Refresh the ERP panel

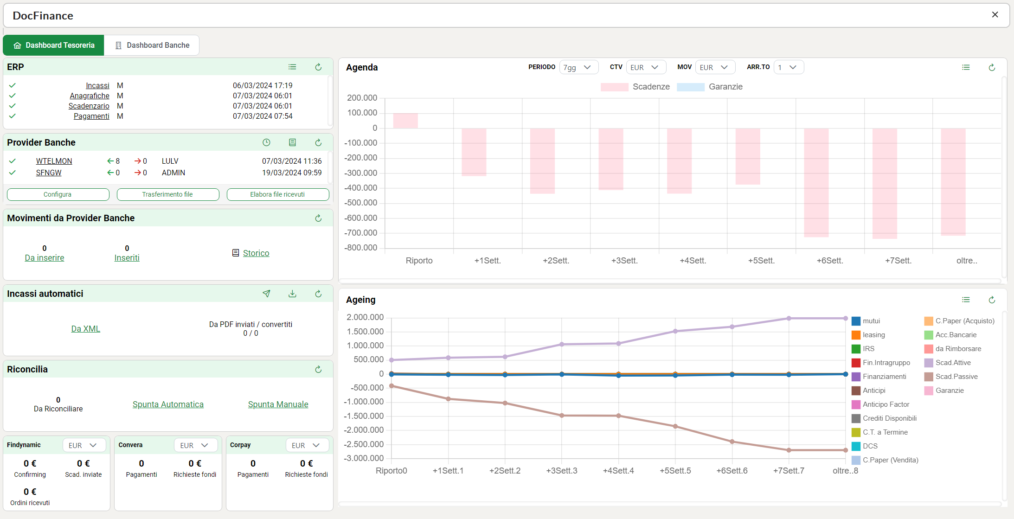[x=318, y=67]
